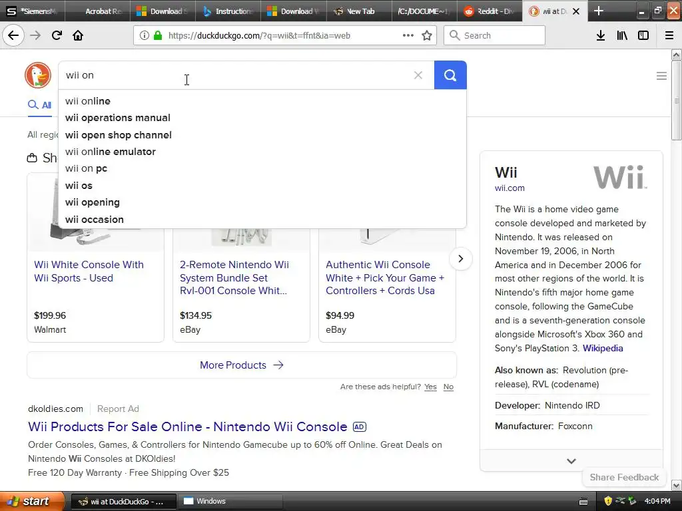Open Wii Products For Sale Online result
This screenshot has height=511, width=682.
[x=187, y=426]
